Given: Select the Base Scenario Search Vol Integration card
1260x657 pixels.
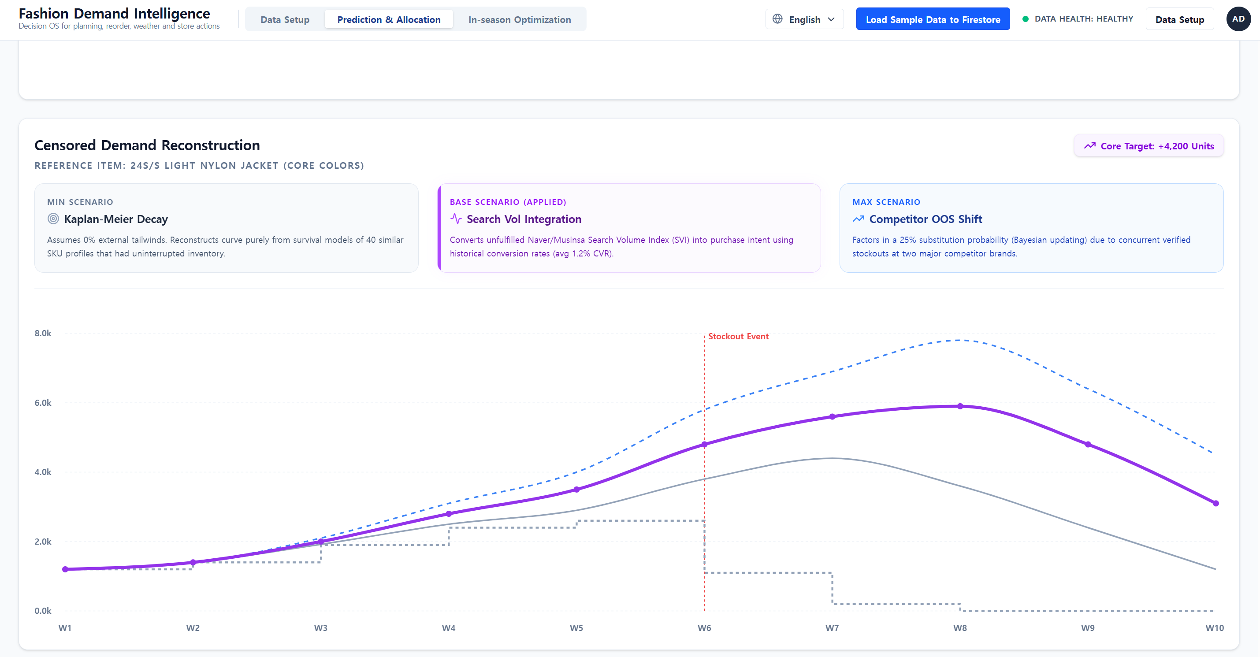Looking at the screenshot, I should pos(629,228).
